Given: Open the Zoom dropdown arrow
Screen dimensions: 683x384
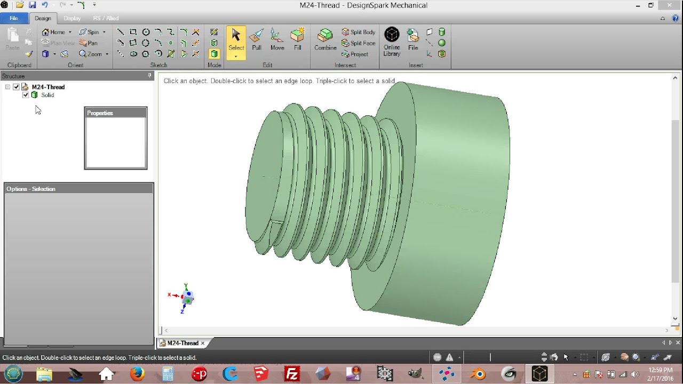Looking at the screenshot, I should [107, 54].
